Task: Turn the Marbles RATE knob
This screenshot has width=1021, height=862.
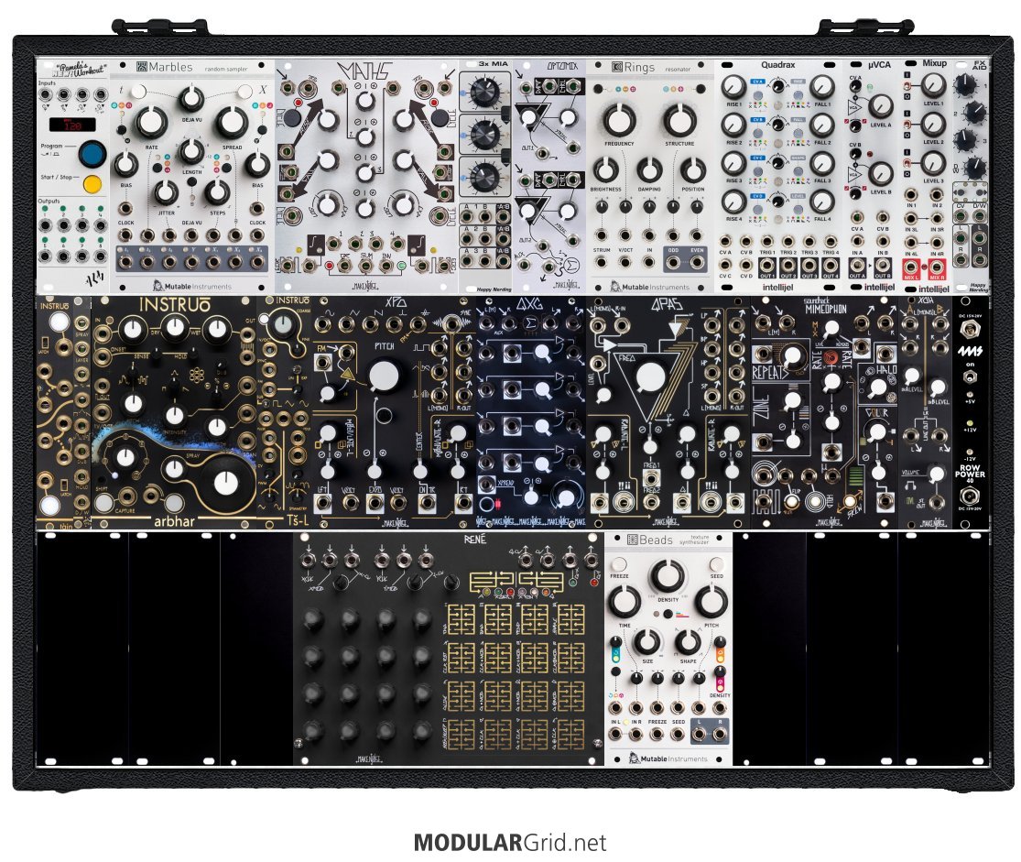Action: 151,122
